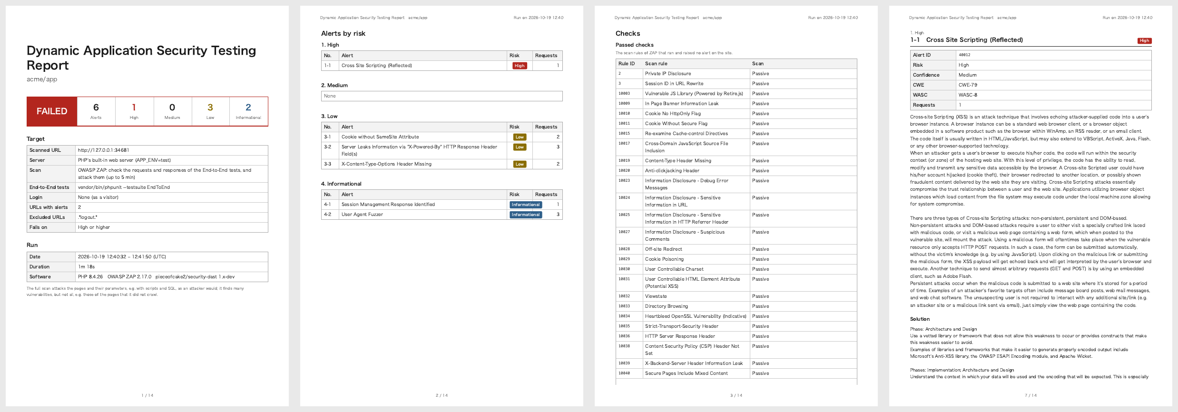Click the '0 Medium' summary count cell
The image size is (1178, 412).
(x=172, y=111)
